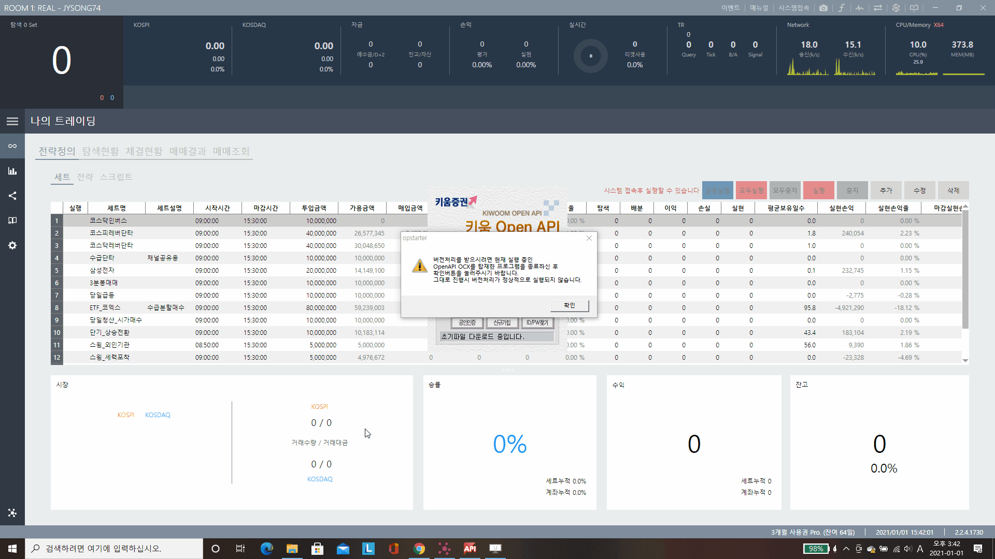
Task: Click the 수정 button
Action: pos(920,190)
